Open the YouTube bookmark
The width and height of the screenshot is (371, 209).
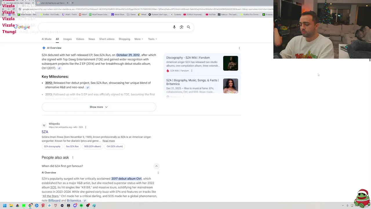(x=211, y=15)
